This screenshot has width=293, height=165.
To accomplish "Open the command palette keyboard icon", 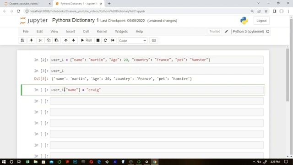I will point(154,40).
